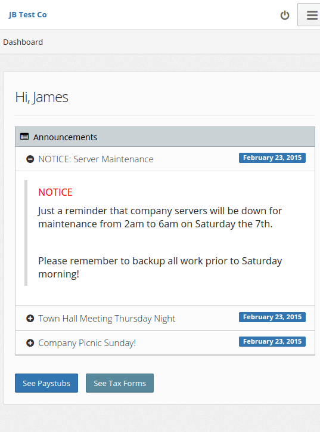Click the power logout icon
The width and height of the screenshot is (320, 432).
(x=285, y=15)
